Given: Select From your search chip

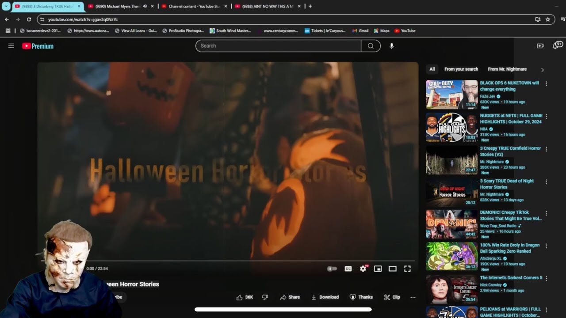Looking at the screenshot, I should [x=461, y=69].
